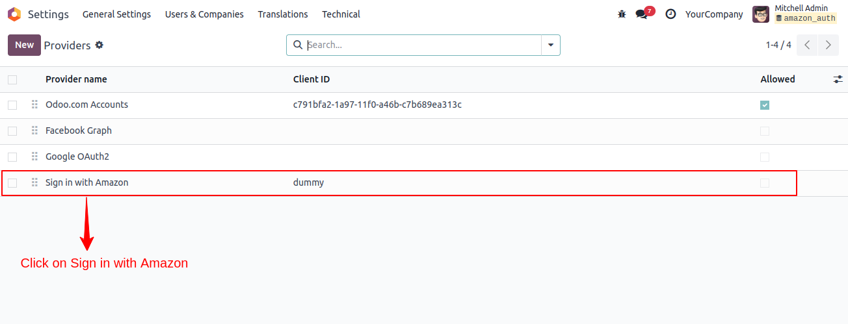848x324 pixels.
Task: Open the debug bug icon menu
Action: tap(622, 14)
